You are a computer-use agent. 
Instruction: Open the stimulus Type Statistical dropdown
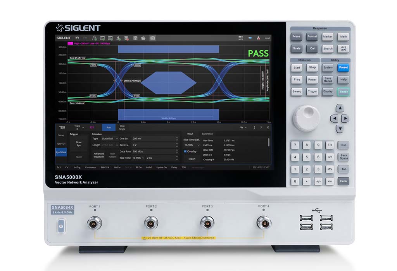[110, 139]
